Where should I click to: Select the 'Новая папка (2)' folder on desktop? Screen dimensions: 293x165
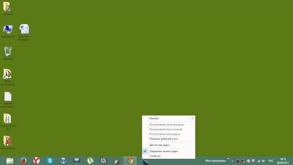[7, 118]
